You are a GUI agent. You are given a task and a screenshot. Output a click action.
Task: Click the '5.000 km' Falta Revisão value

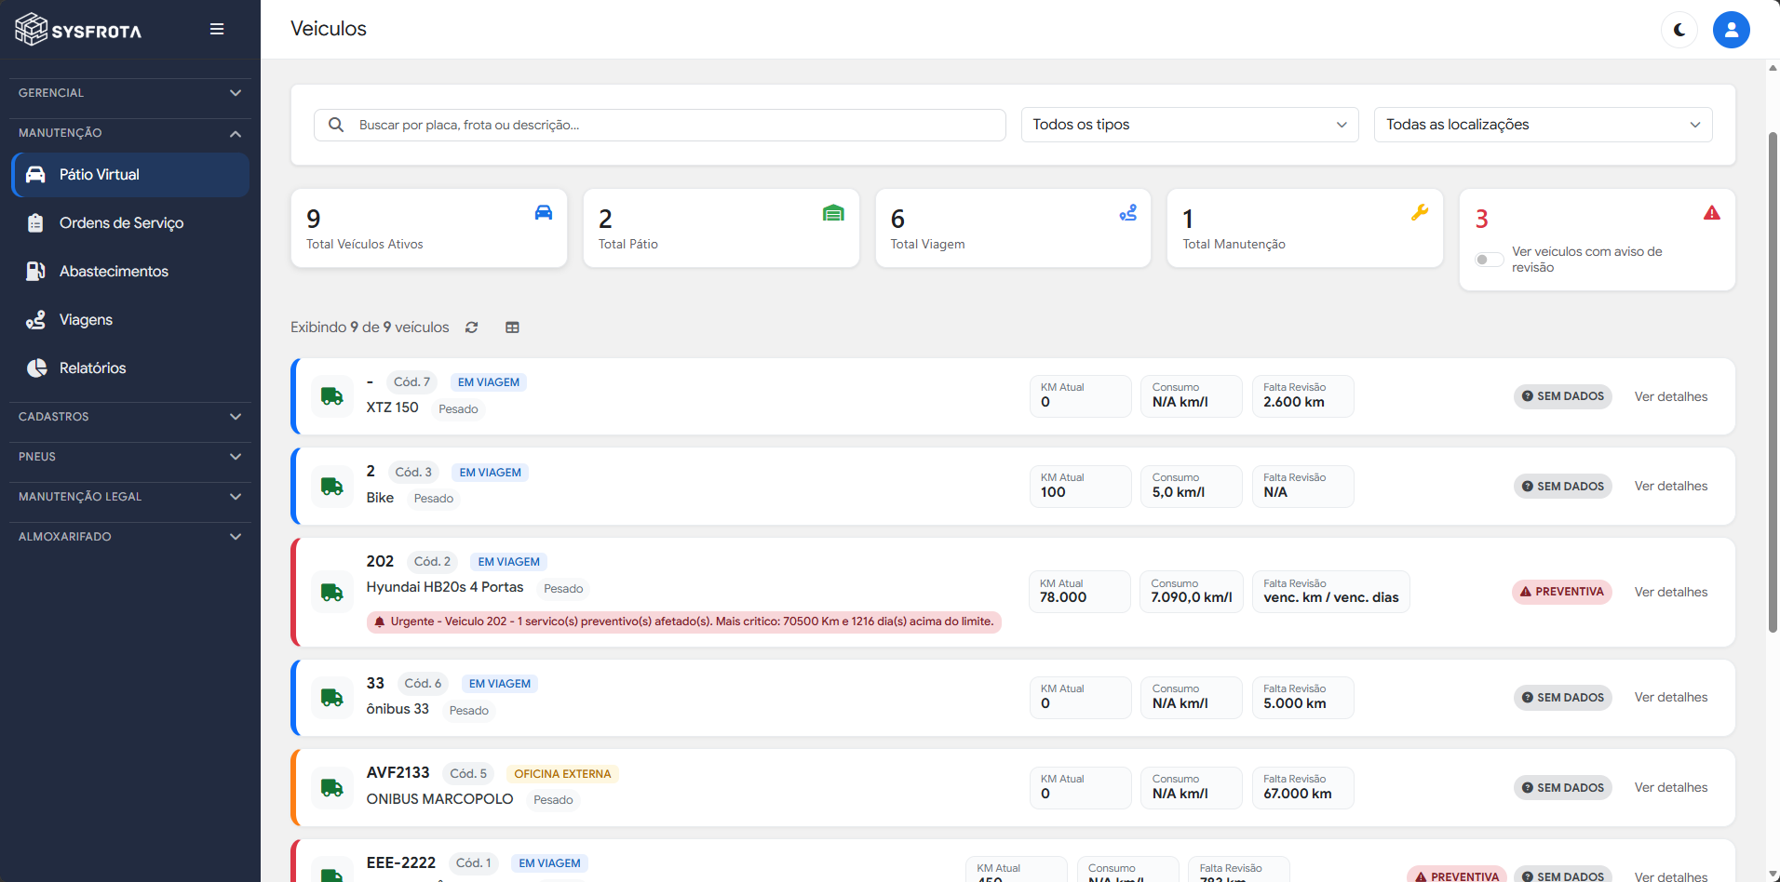[x=1295, y=703]
